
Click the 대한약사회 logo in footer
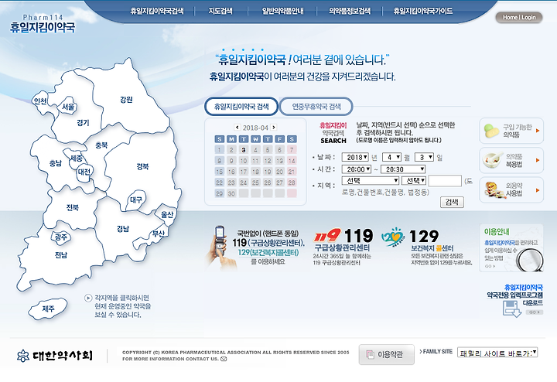(55, 356)
